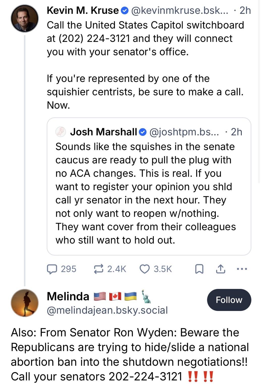The image size is (262, 388).
Task: Bookmark this post
Action: (x=199, y=269)
